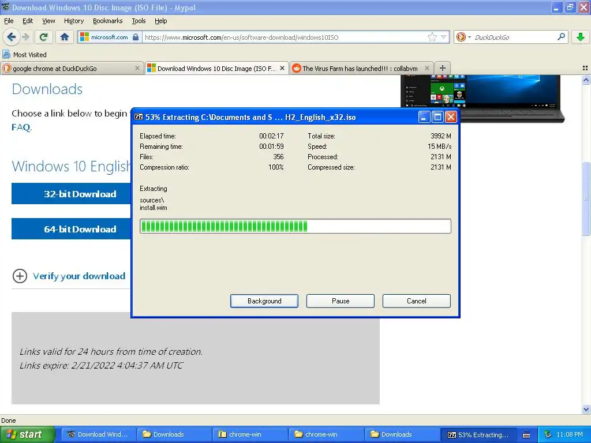Open the Most Visited bookmarks folder
591x443 pixels.
(25, 55)
